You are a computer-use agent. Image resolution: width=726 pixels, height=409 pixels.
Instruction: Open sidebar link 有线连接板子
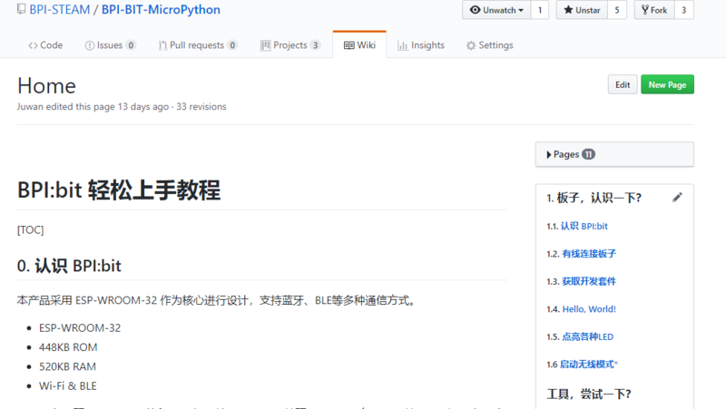589,254
